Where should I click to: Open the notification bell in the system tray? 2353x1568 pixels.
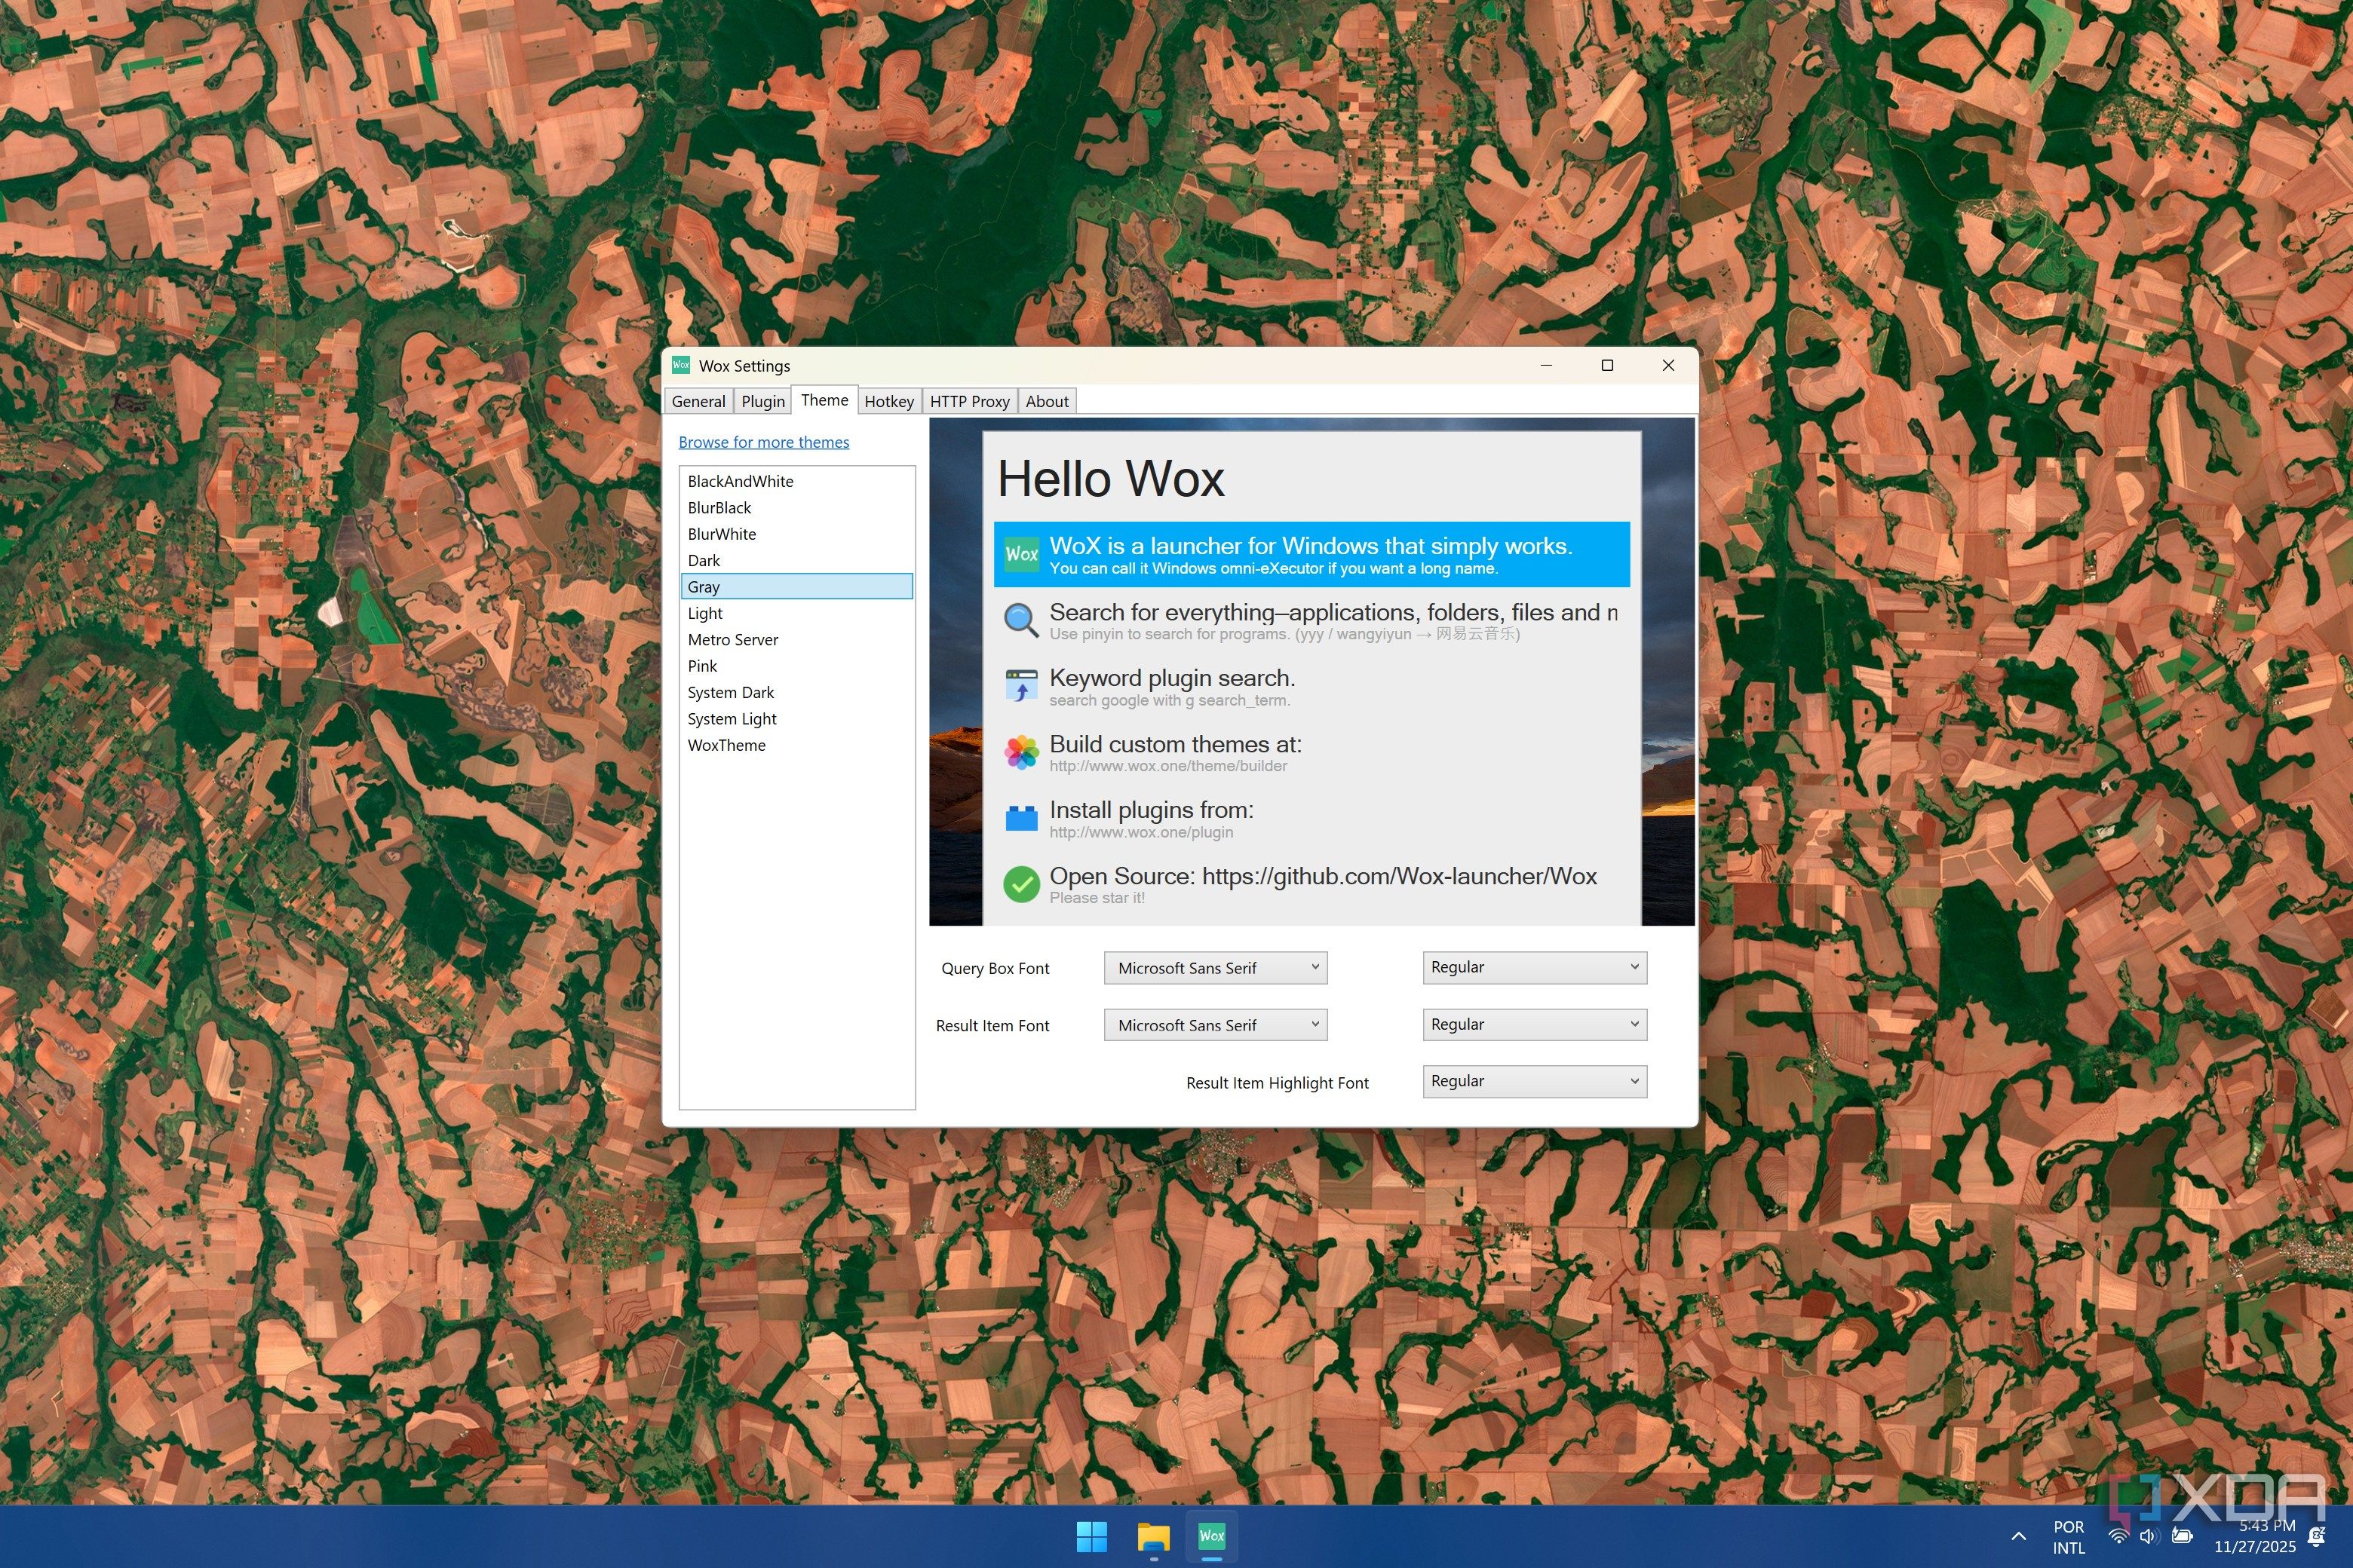tap(2316, 1537)
